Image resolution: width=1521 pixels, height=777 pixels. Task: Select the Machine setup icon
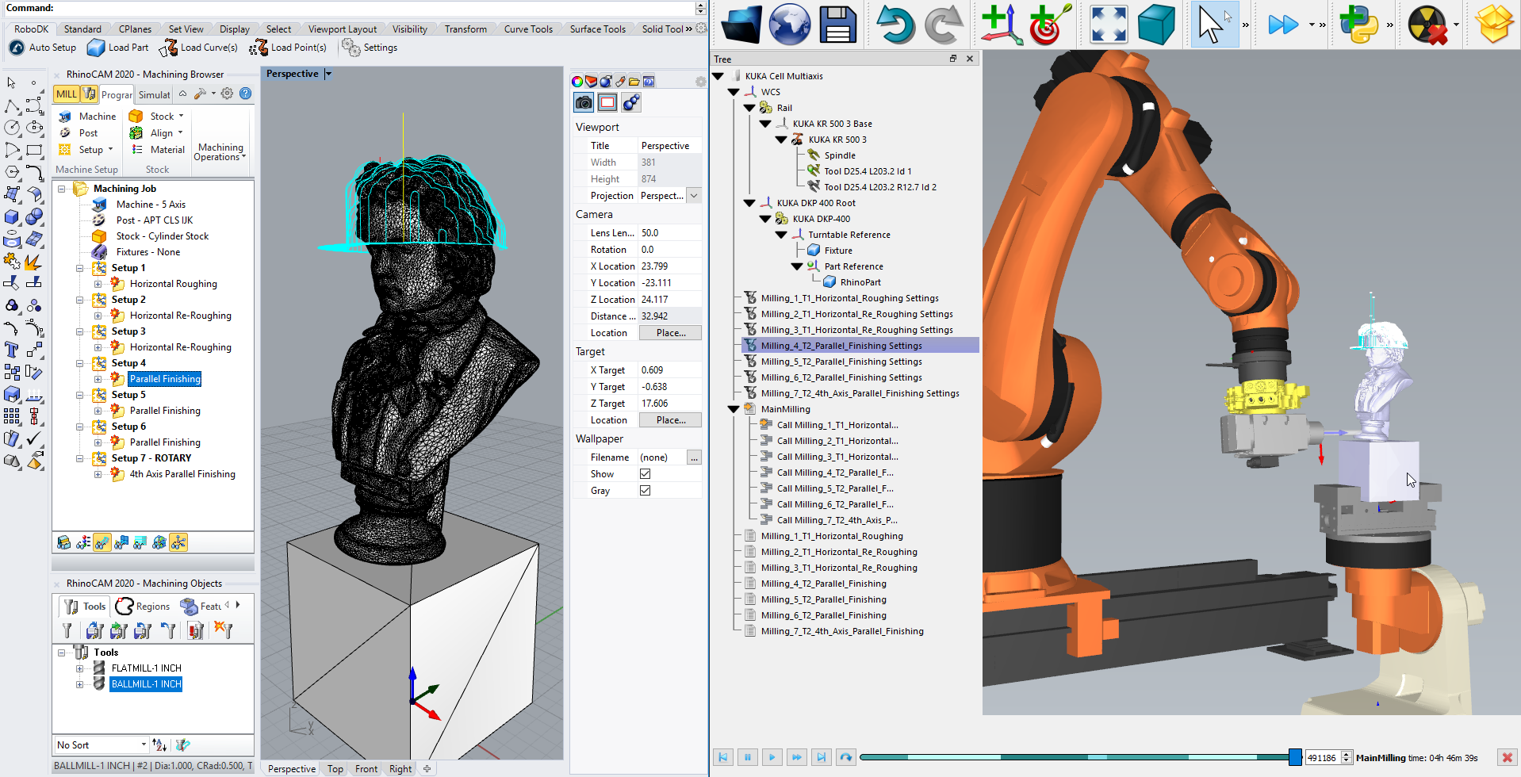67,116
